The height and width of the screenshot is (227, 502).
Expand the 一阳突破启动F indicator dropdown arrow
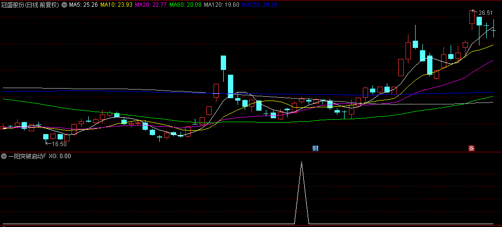tap(4, 156)
